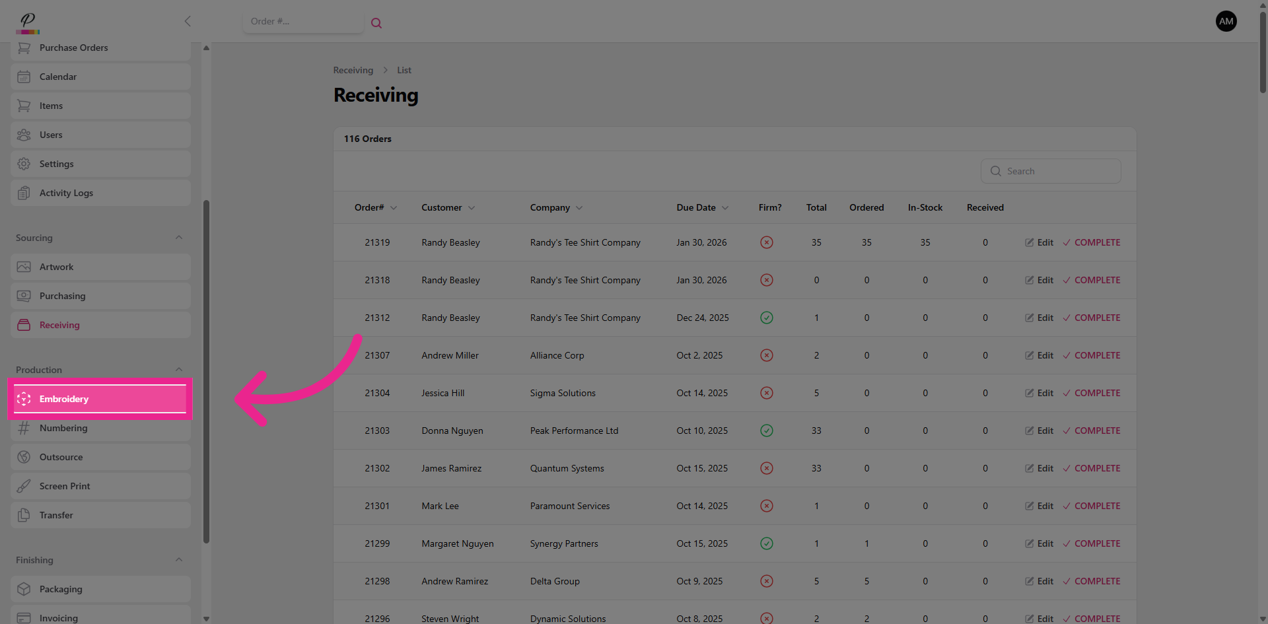Click the Embroidery icon in the sidebar

pyautogui.click(x=24, y=399)
